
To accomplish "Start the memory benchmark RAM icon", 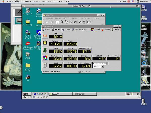I will tap(45, 50).
